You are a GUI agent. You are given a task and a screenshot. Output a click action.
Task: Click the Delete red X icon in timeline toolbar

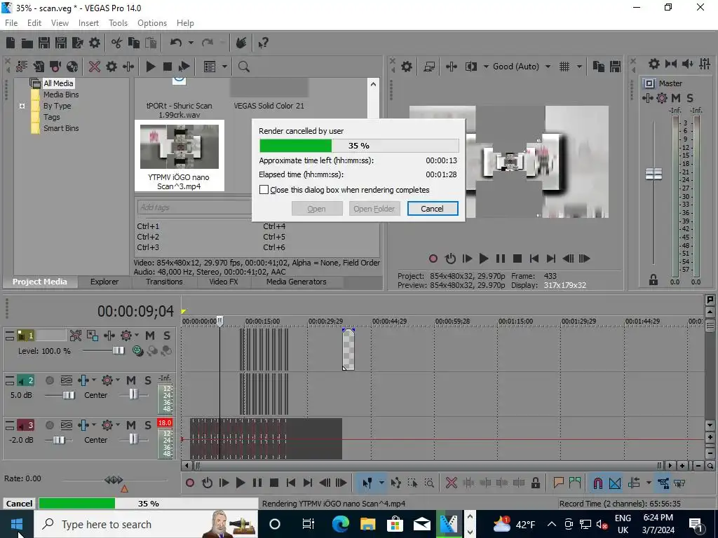point(451,483)
